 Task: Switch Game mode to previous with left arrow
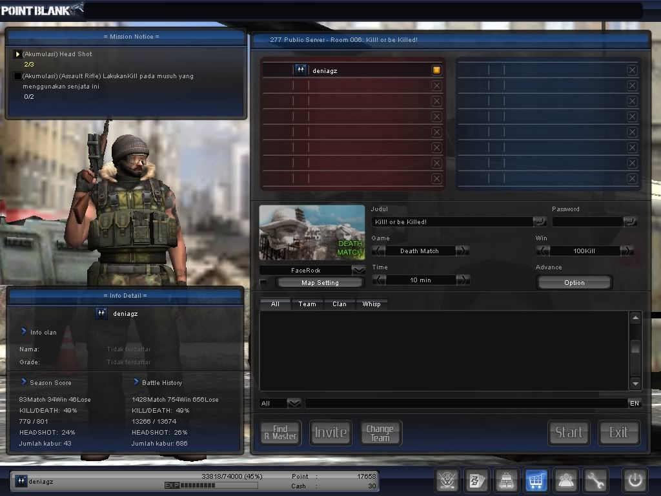[378, 251]
